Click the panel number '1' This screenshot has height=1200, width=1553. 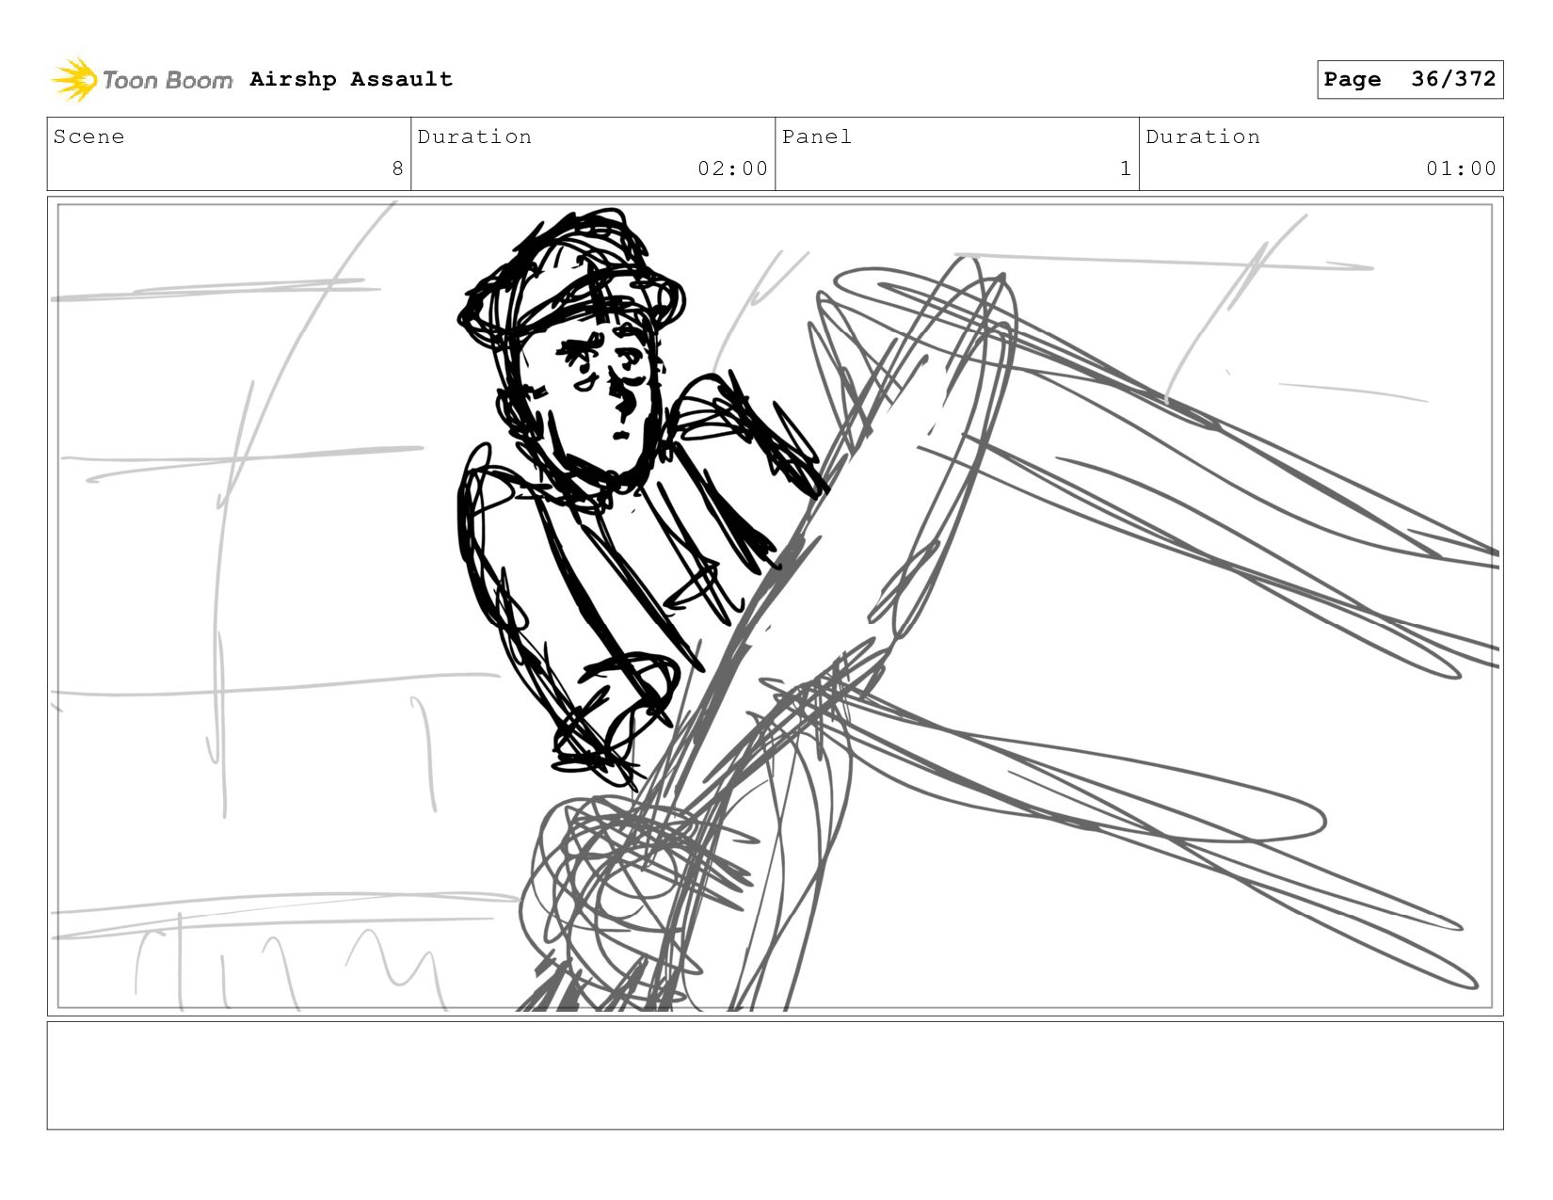(1125, 168)
